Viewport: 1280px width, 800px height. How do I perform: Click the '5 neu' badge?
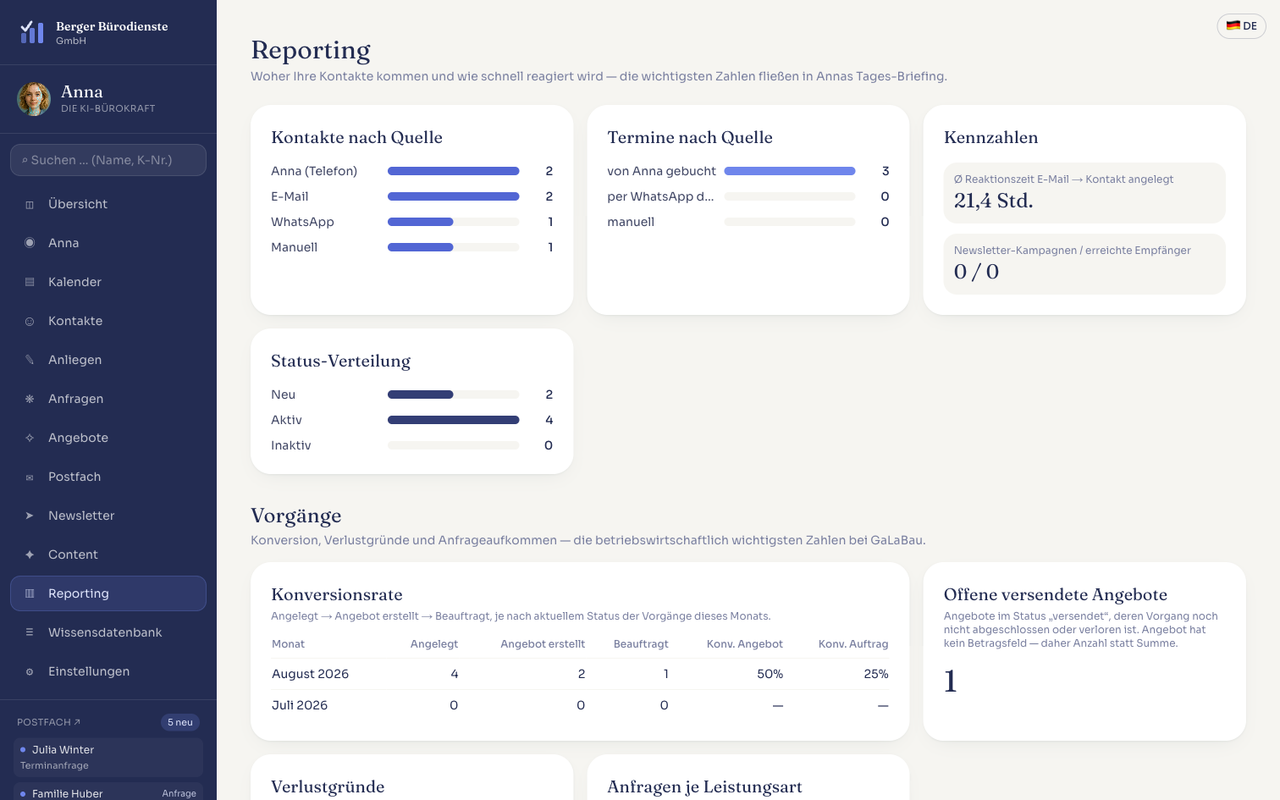click(x=180, y=722)
